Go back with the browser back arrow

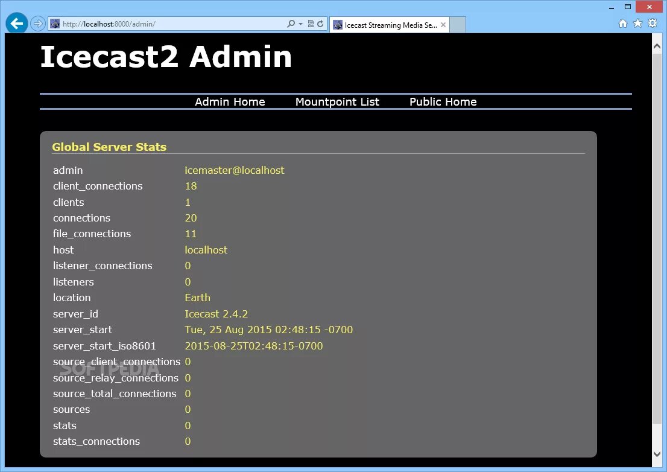click(x=17, y=23)
